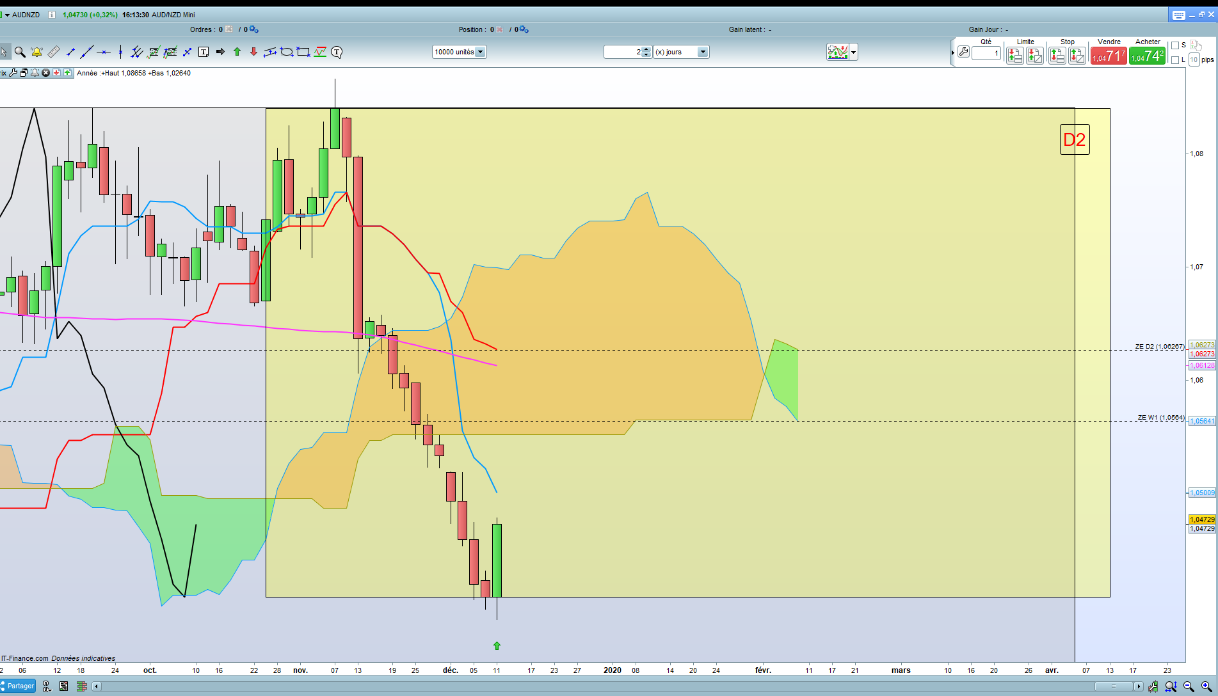
Task: Increase the timeframe period with up stepper
Action: click(x=646, y=49)
